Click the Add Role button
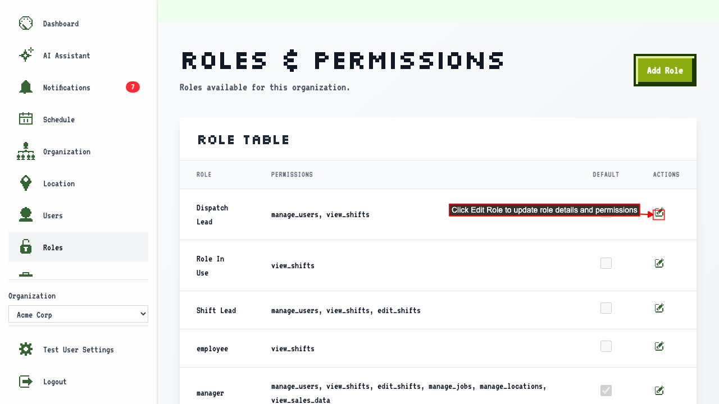This screenshot has width=719, height=404. click(x=665, y=70)
